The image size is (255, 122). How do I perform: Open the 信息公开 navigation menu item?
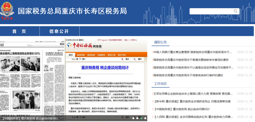coord(59,31)
